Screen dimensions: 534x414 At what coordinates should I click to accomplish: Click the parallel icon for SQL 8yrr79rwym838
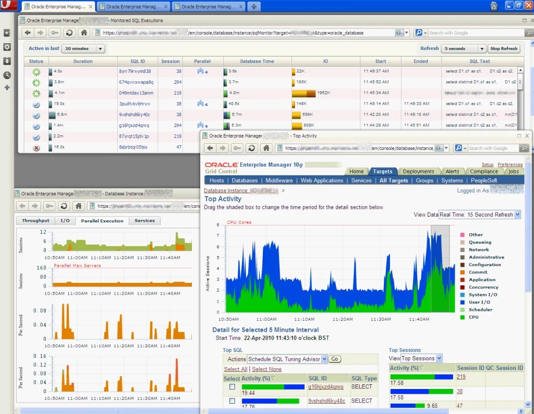(x=201, y=71)
